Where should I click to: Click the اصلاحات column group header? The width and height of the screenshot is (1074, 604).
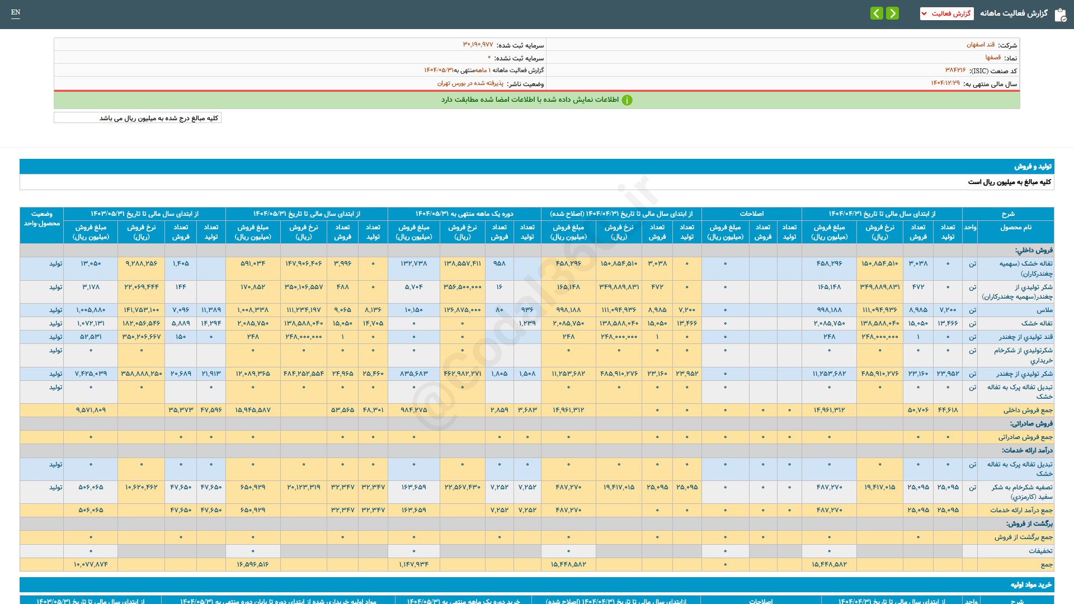click(x=751, y=214)
